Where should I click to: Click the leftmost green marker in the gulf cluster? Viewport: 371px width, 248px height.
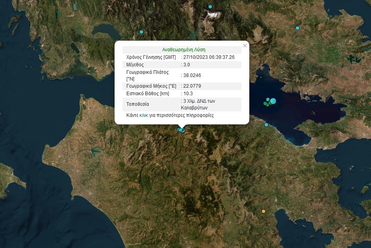[x=265, y=104]
